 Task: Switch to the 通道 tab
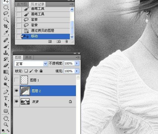coord(28,58)
